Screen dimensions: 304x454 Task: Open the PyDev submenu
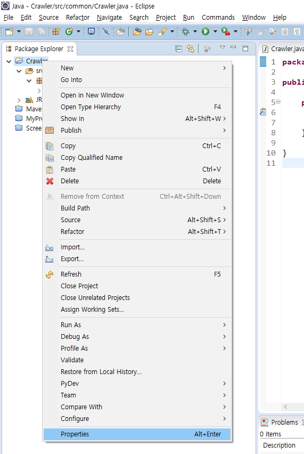[x=137, y=384]
